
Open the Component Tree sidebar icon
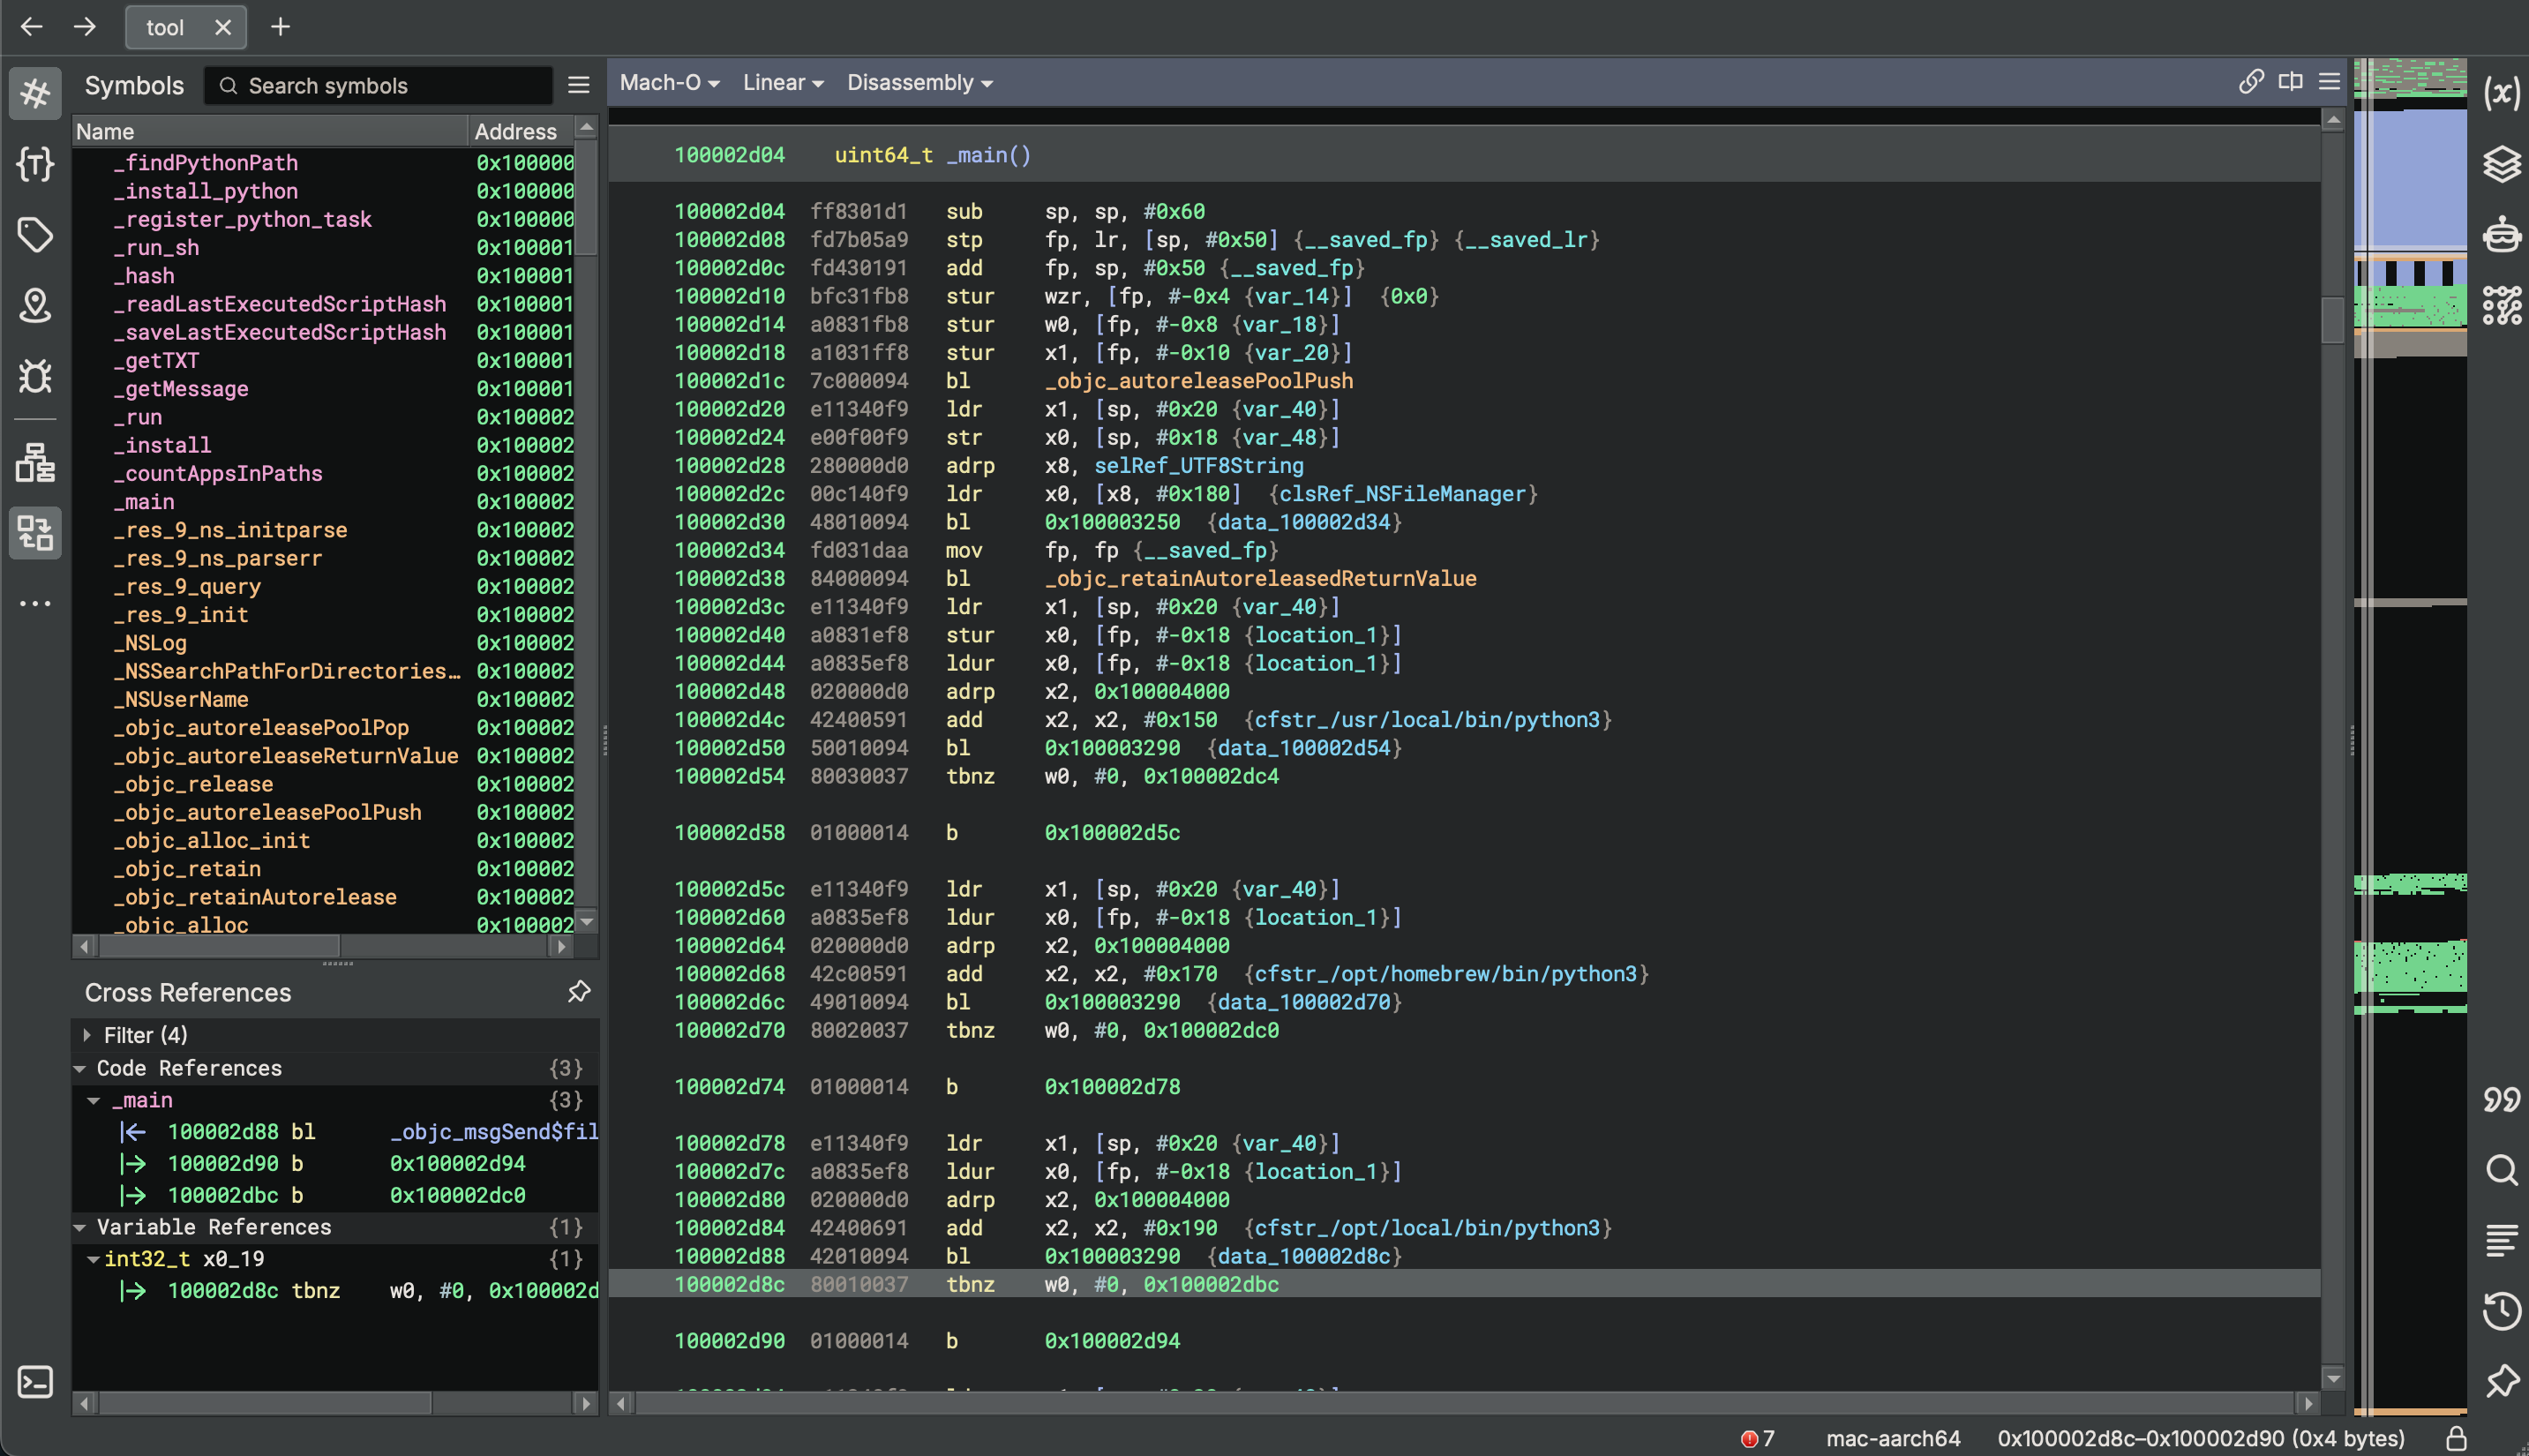pos(35,462)
